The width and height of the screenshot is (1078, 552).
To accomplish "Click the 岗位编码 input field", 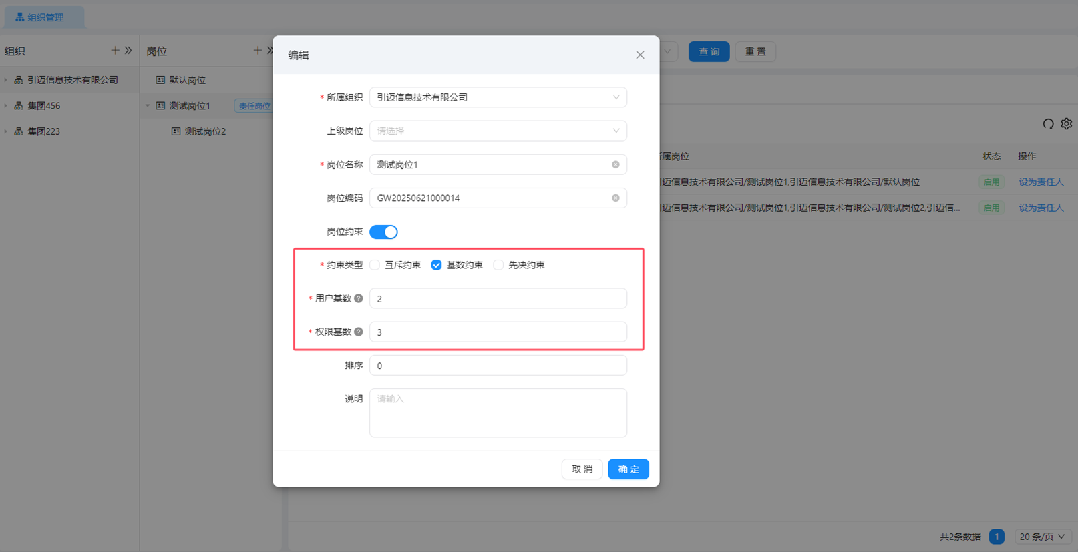I will pos(498,198).
